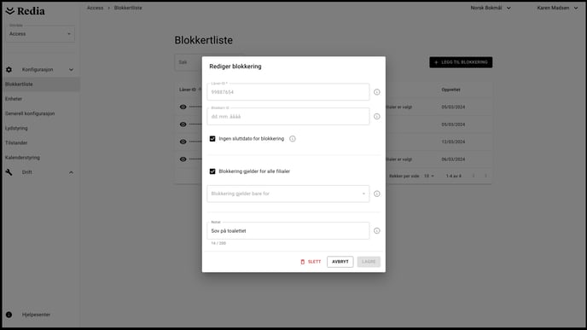The height and width of the screenshot is (330, 587).
Task: Click info icon beside the date field
Action: click(377, 116)
